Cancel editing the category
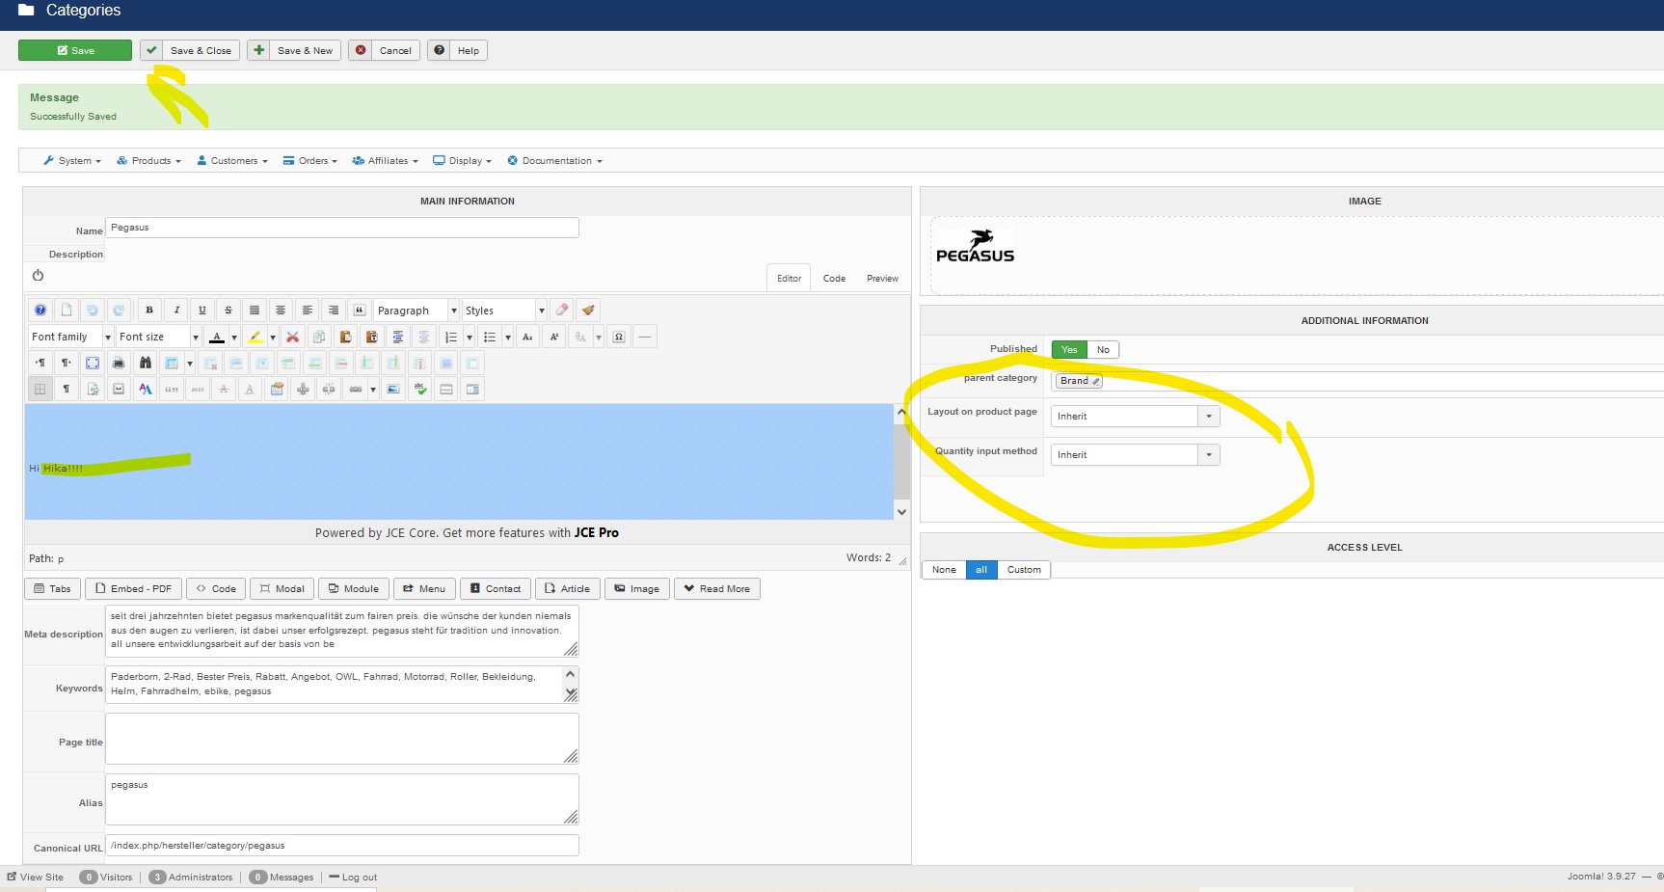The width and height of the screenshot is (1664, 892). tap(385, 50)
